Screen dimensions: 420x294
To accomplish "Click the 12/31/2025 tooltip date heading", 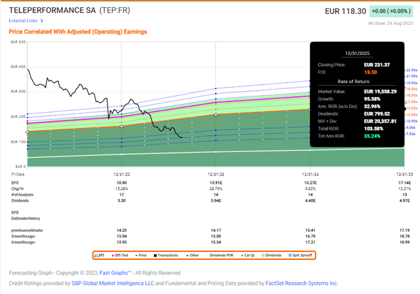I will [357, 54].
